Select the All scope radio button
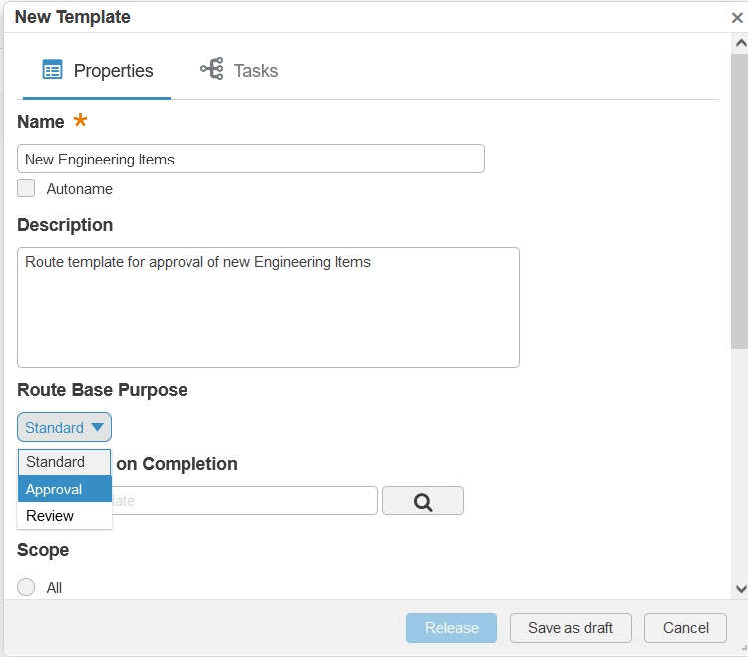 pos(26,587)
